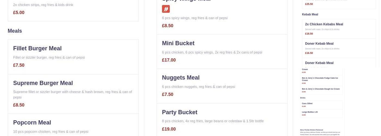This screenshot has height=136, width=381.
Task: Click the spicy chili icon under Spicy Wings Meal
Action: click(166, 9)
